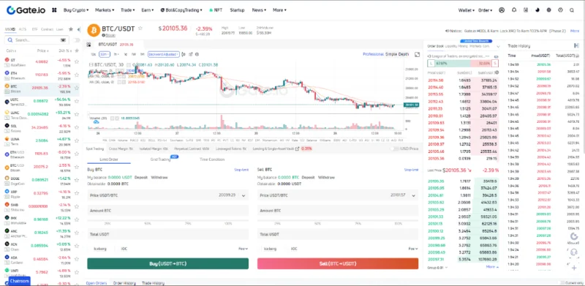The width and height of the screenshot is (585, 286).
Task: Favorite BTC/USDT with the star beside the title
Action: (x=140, y=28)
